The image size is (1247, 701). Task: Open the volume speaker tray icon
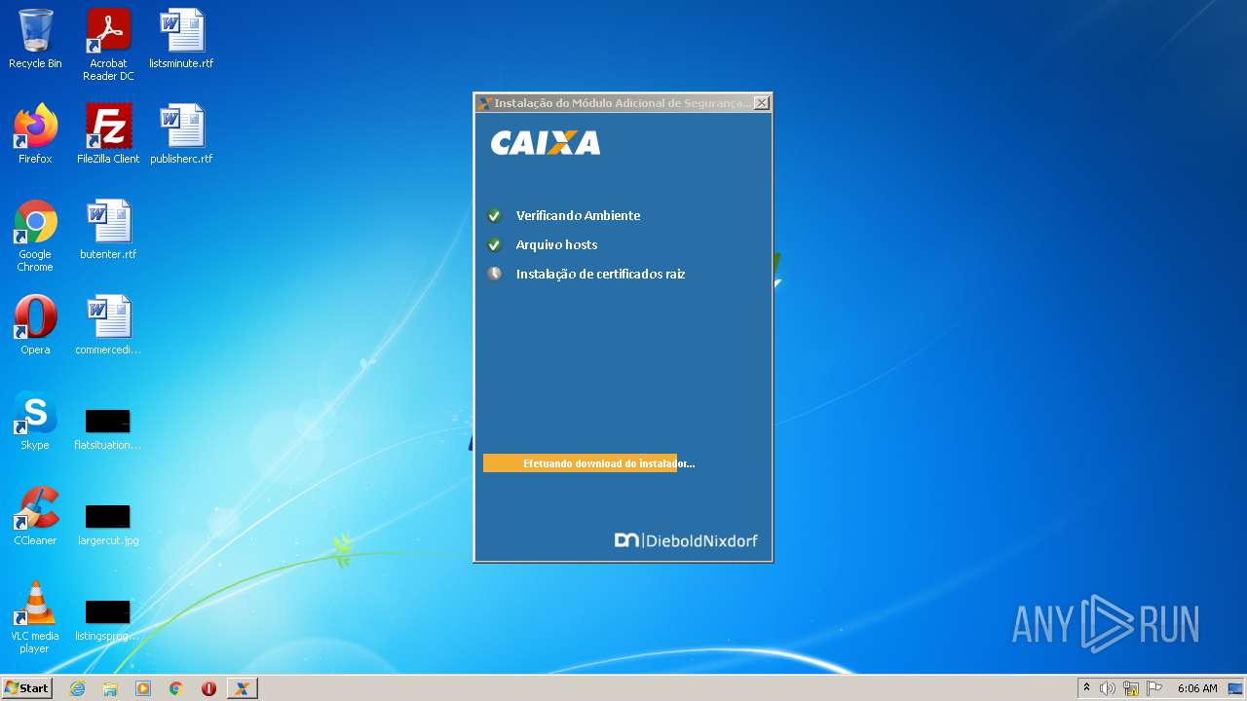(x=1108, y=688)
